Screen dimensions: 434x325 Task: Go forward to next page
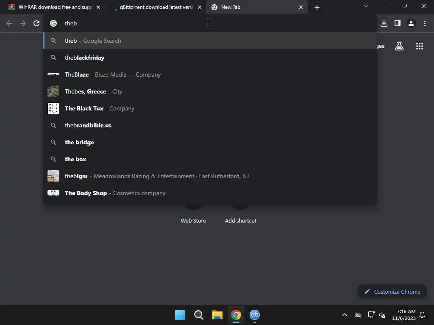tap(23, 23)
